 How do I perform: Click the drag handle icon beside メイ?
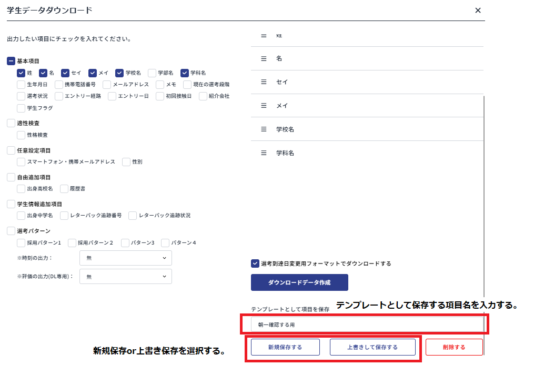tap(264, 105)
